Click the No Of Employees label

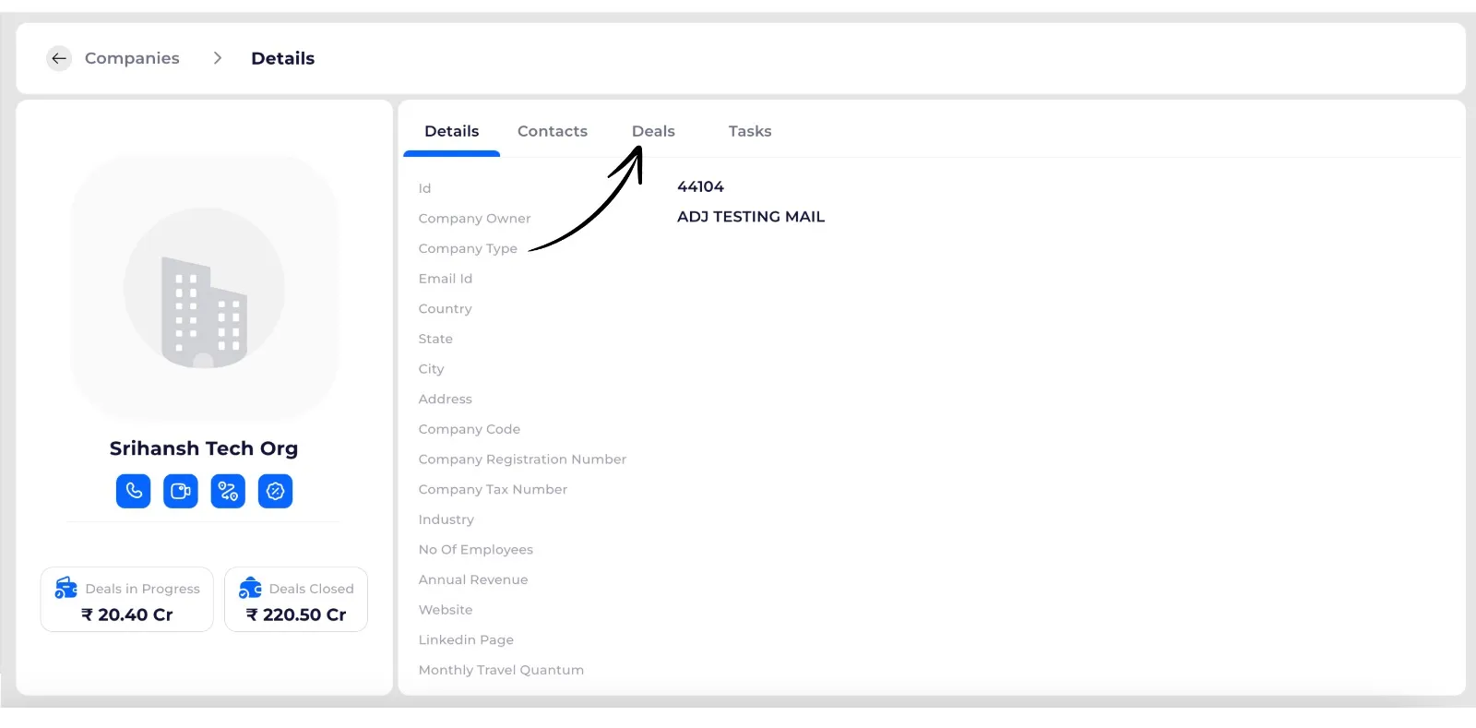(x=475, y=550)
